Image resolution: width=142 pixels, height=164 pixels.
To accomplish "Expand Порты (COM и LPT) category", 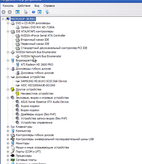I will 8,152.
